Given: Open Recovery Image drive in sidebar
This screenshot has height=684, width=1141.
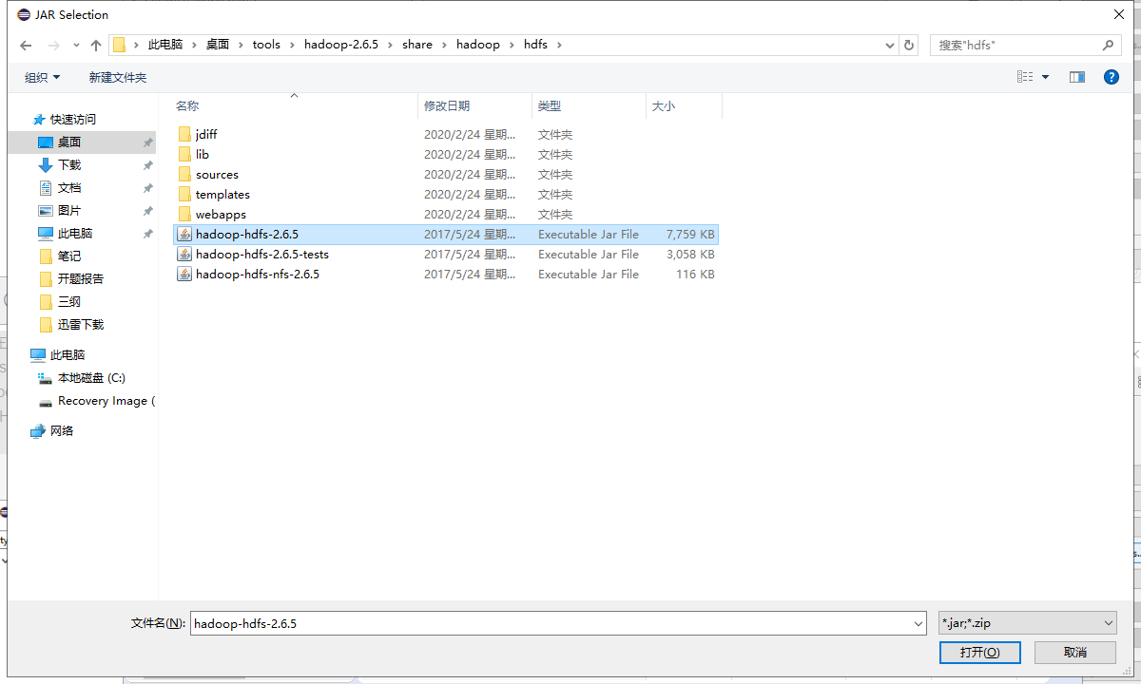Looking at the screenshot, I should click(106, 400).
